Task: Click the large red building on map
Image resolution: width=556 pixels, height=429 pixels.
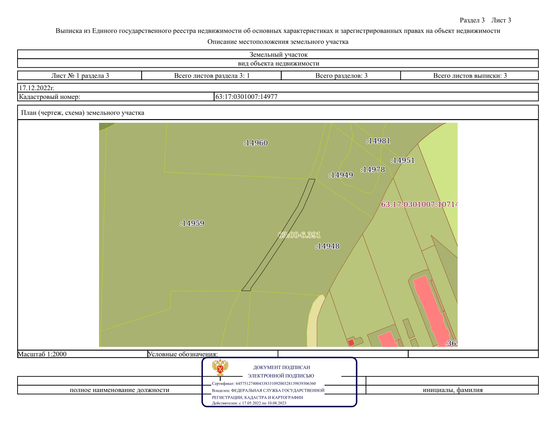Action: point(431,310)
